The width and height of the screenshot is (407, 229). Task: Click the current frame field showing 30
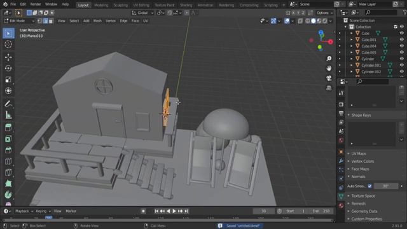click(x=264, y=211)
